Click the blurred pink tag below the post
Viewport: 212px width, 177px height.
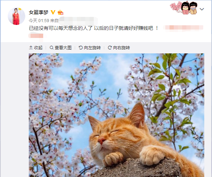36,36
